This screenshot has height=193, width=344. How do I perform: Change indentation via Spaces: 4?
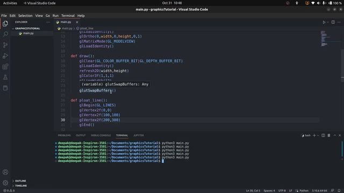point(269,191)
